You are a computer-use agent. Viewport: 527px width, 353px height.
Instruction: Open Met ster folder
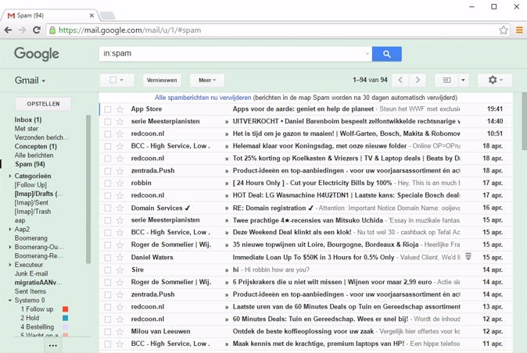[27, 129]
